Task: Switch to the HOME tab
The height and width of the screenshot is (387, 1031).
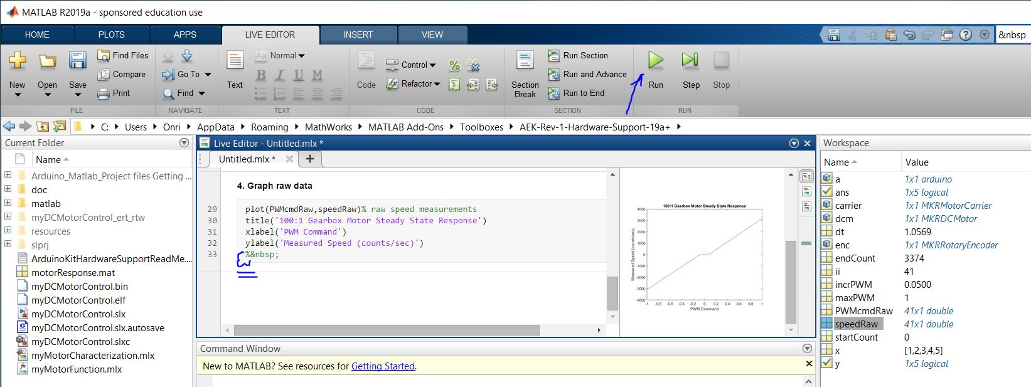Action: [x=37, y=34]
